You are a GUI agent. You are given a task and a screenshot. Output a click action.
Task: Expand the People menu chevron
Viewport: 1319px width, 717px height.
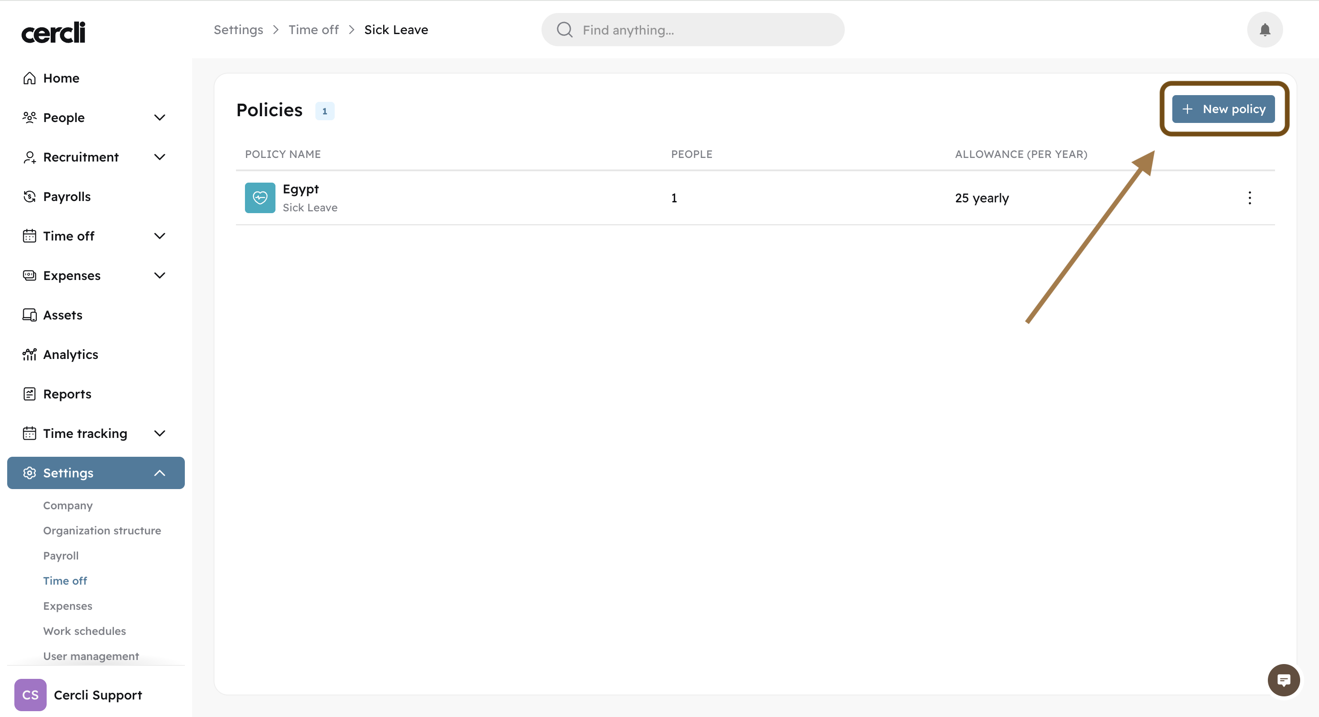[160, 118]
